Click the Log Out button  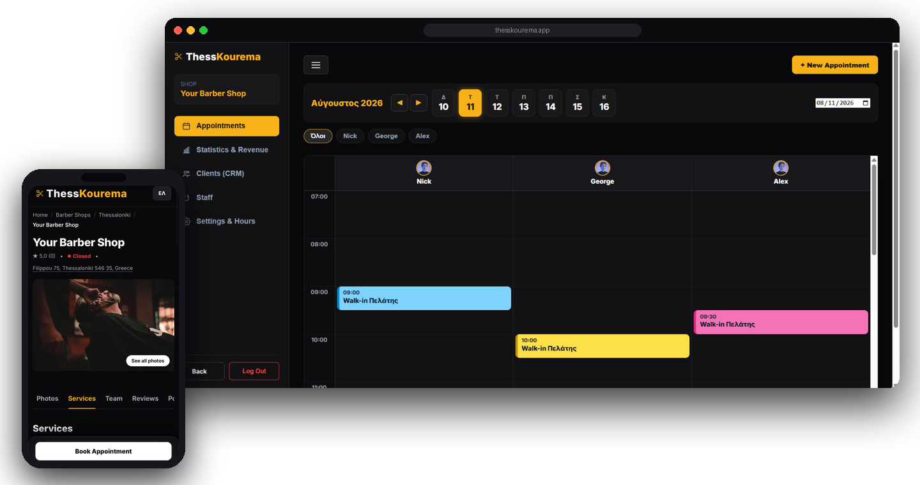pos(254,371)
